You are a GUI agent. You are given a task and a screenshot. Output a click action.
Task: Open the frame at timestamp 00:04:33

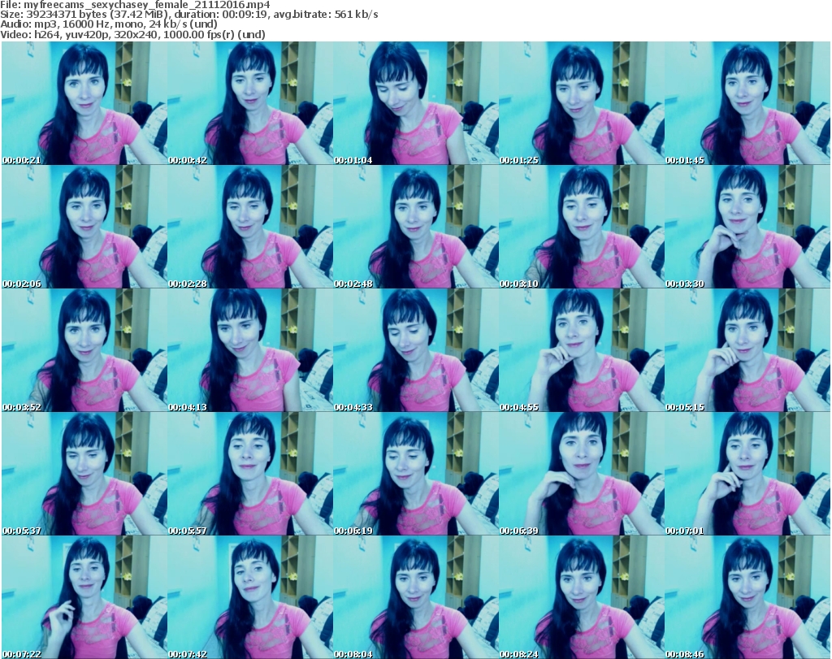click(416, 350)
